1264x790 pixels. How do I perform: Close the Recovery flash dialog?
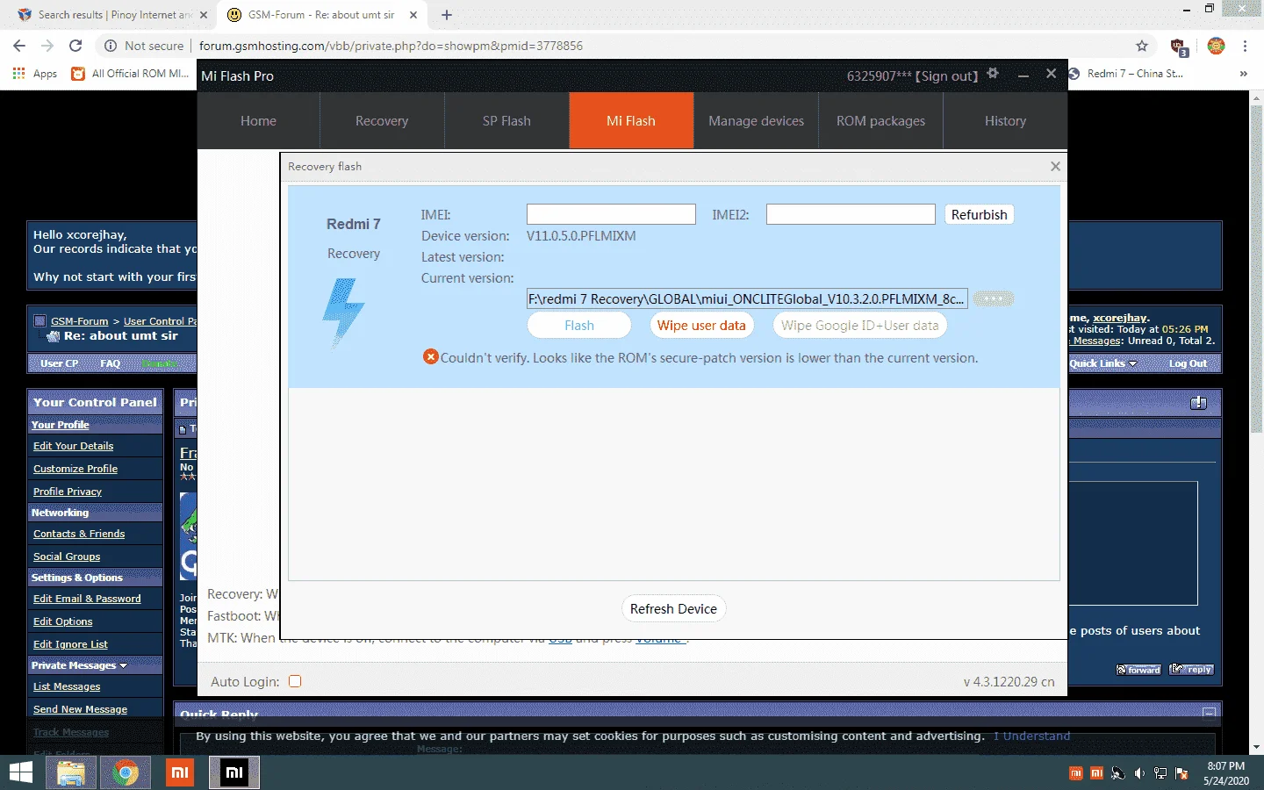[1055, 166]
